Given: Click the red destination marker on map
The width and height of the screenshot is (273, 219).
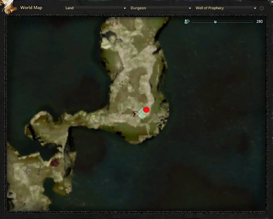Looking at the screenshot, I should point(147,110).
